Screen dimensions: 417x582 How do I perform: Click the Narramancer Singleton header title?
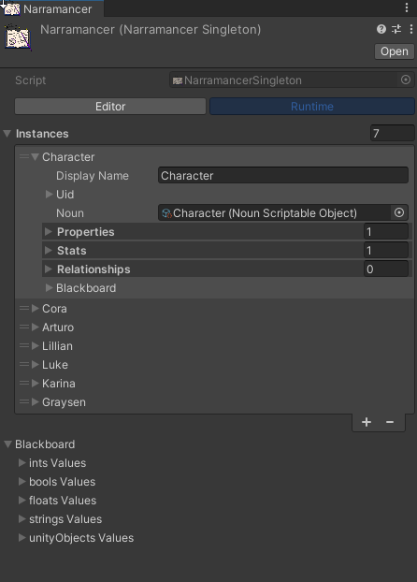click(151, 29)
